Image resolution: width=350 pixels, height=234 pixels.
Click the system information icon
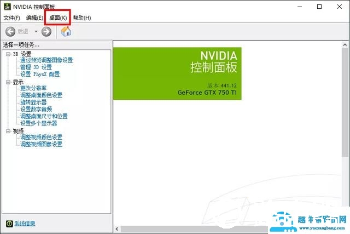[x=9, y=223]
